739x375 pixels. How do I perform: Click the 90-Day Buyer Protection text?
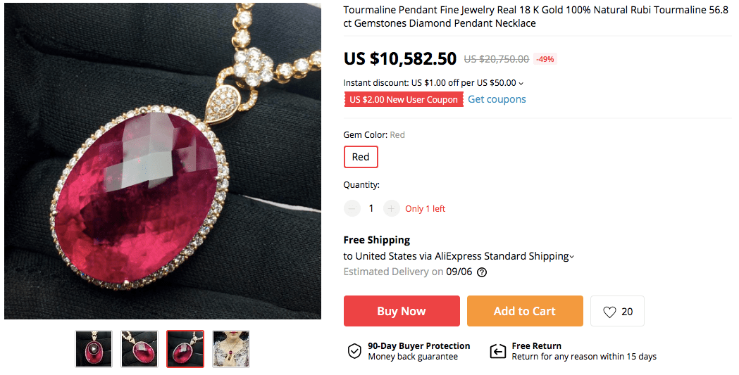point(418,346)
